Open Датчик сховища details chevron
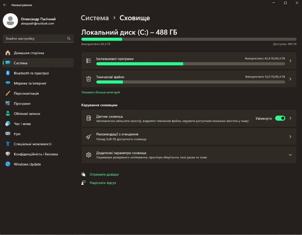Viewport: 302px width, 235px height. tap(290, 118)
